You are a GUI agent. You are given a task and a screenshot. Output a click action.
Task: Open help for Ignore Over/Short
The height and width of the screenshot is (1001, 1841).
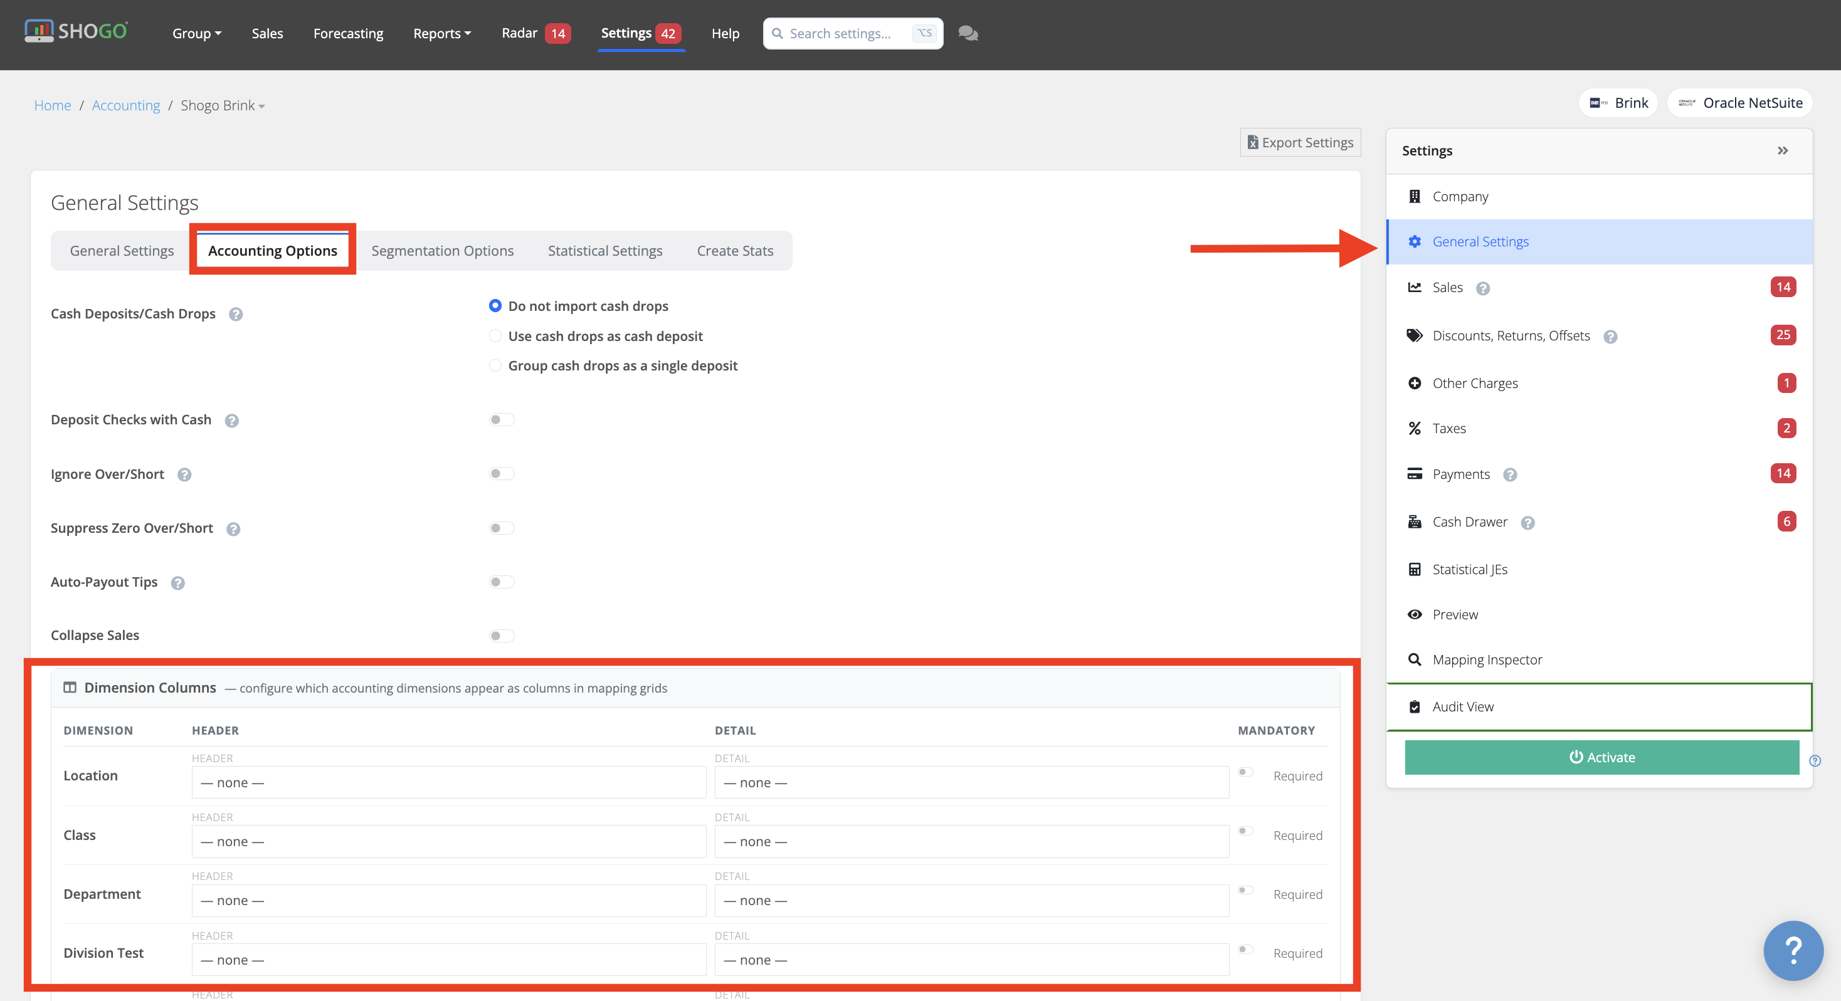pyautogui.click(x=184, y=475)
